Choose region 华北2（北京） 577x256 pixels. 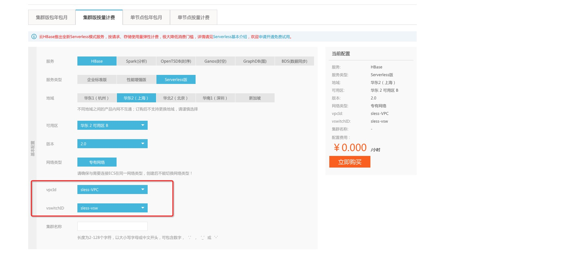click(176, 98)
